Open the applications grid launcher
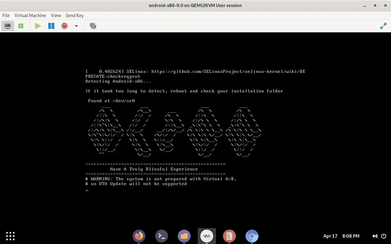 pos(10,236)
